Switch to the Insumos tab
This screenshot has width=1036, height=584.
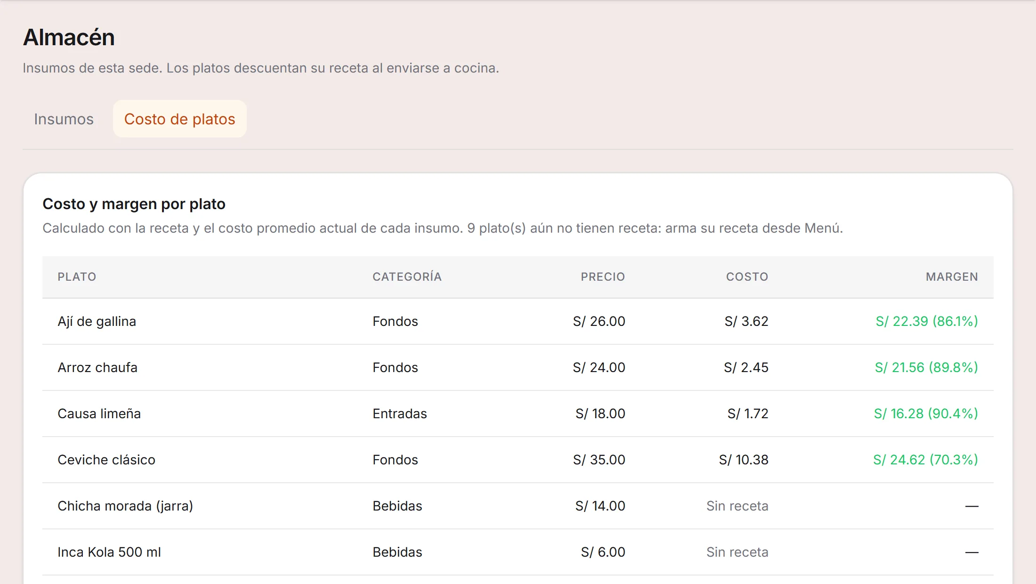point(64,119)
